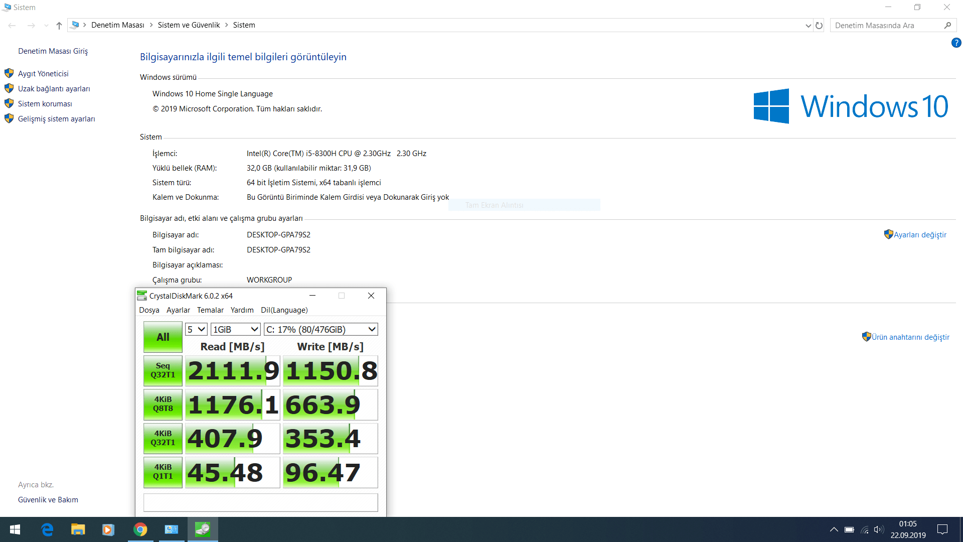This screenshot has width=963, height=542.
Task: Click the refresh icon in address bar
Action: pyautogui.click(x=819, y=26)
